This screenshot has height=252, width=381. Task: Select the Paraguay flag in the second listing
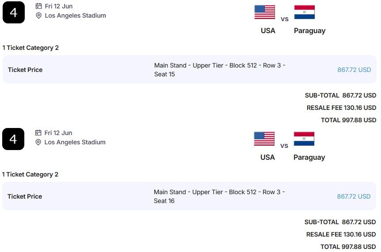pos(304,139)
